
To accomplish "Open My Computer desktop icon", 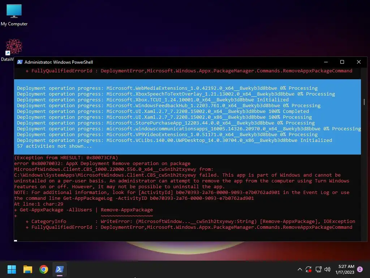I will pyautogui.click(x=14, y=15).
